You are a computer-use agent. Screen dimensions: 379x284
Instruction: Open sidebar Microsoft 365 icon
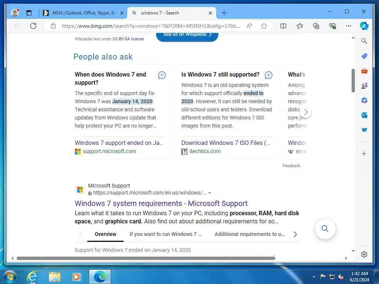pos(364,100)
